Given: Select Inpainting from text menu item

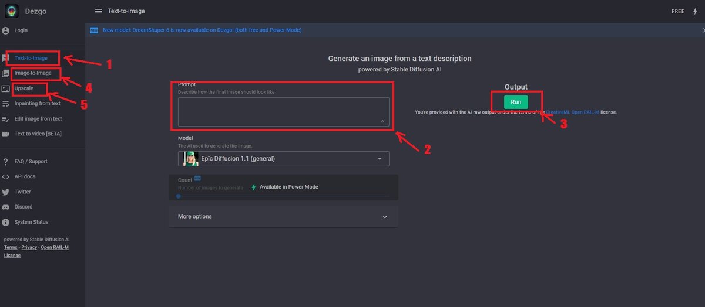Looking at the screenshot, I should [x=38, y=104].
